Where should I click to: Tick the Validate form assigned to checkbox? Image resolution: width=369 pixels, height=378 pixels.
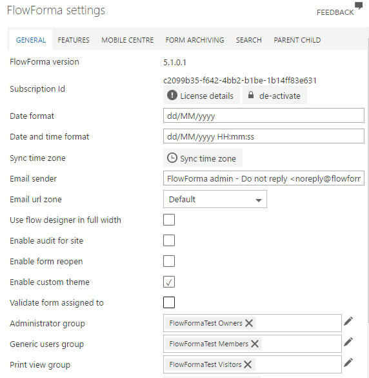[169, 302]
